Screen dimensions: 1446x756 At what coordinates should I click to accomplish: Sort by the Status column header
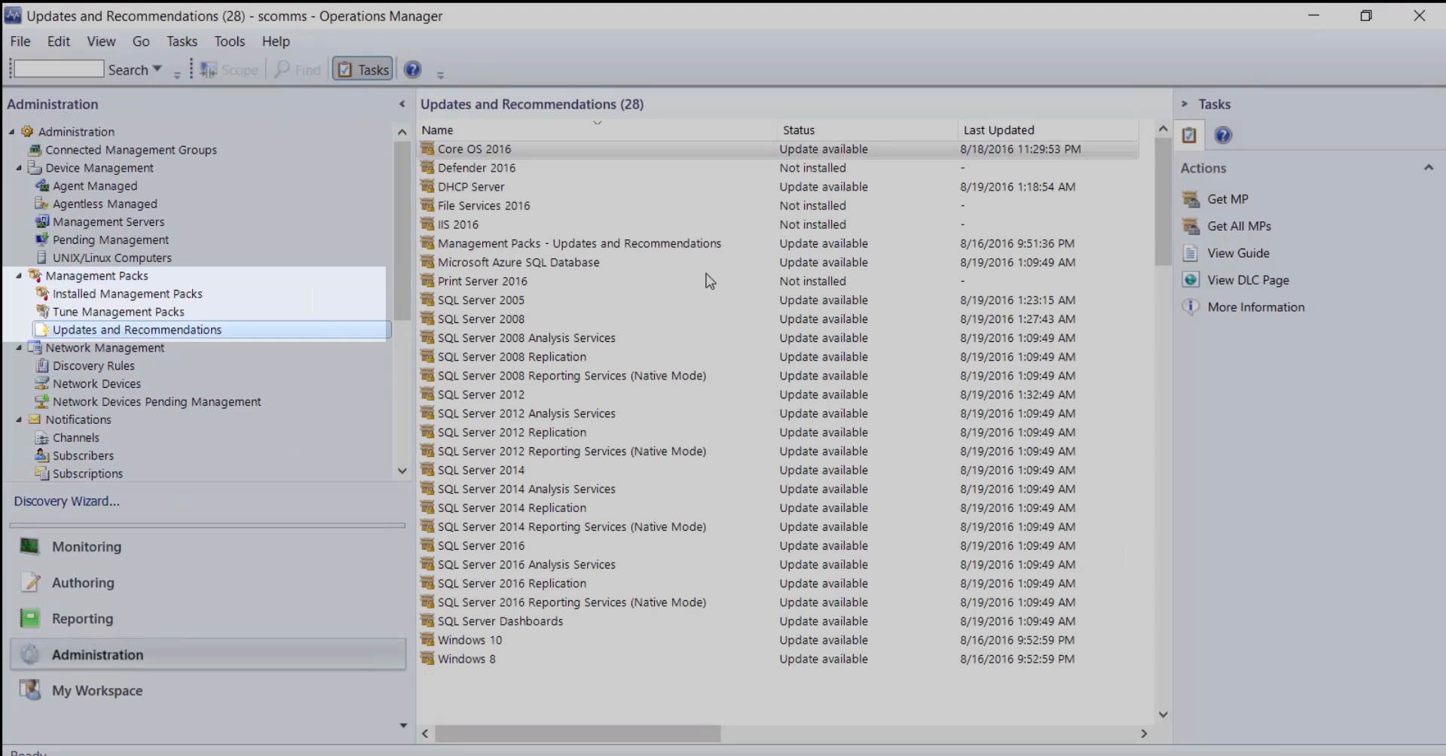tap(867, 130)
